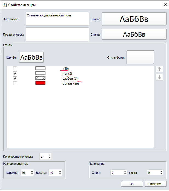This screenshot has width=169, height=191.
Task: Uncheck the нет (8) legend entry
Action: coord(15,73)
